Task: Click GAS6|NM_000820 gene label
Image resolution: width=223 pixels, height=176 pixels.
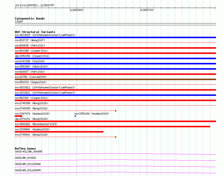Action: [x=26, y=158]
